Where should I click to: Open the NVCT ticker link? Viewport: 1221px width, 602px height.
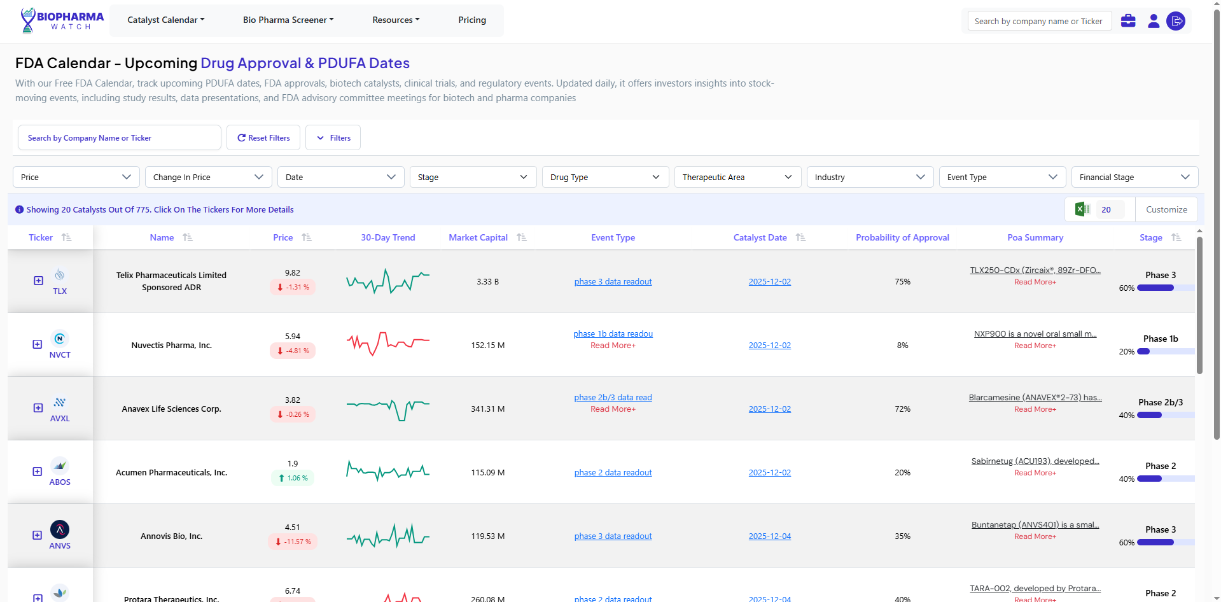(x=60, y=354)
